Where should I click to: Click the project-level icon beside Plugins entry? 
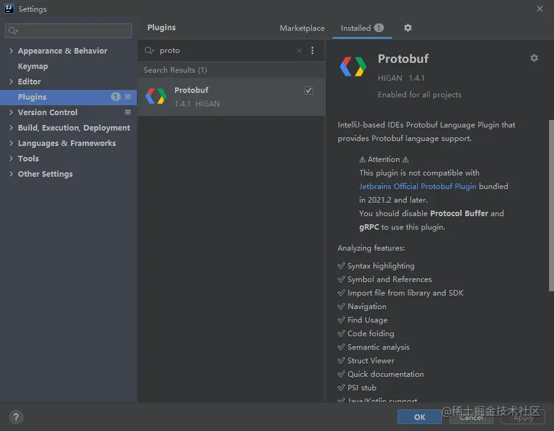[128, 97]
